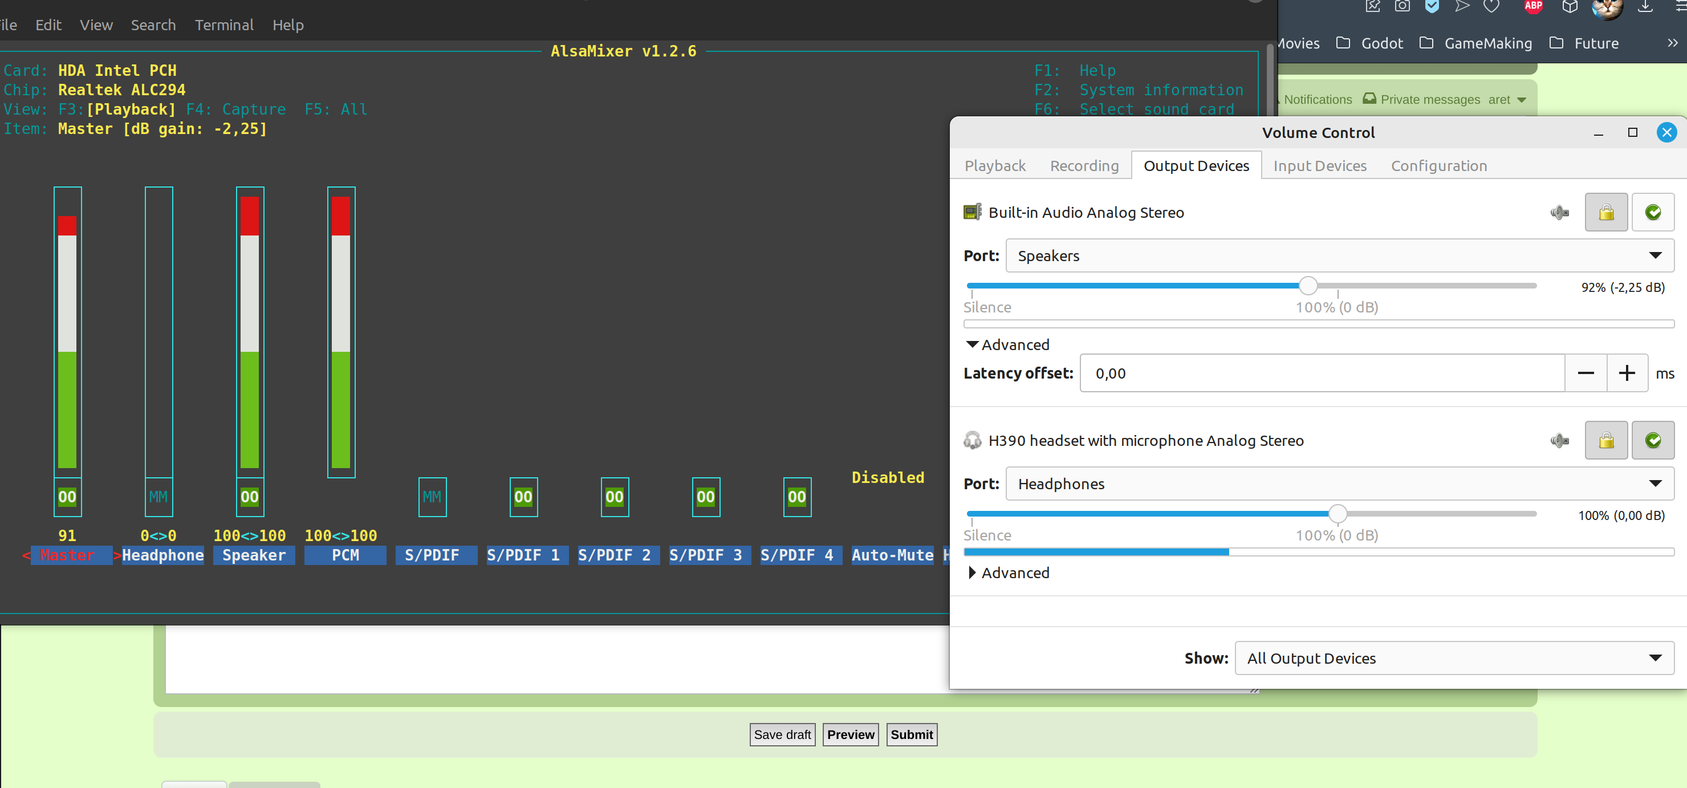Set Built-in Audio as fallback device
1687x788 pixels.
pyautogui.click(x=1653, y=212)
